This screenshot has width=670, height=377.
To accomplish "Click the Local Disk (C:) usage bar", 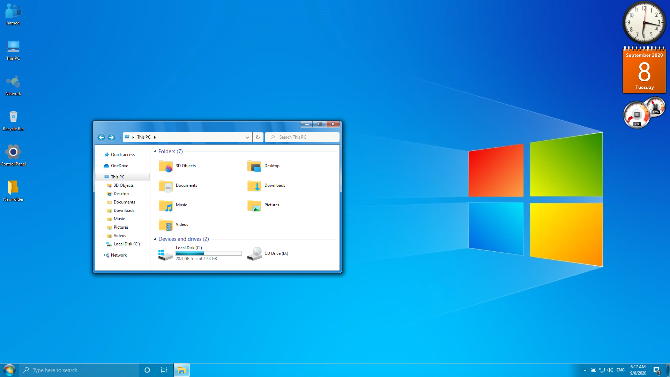I will [x=208, y=253].
